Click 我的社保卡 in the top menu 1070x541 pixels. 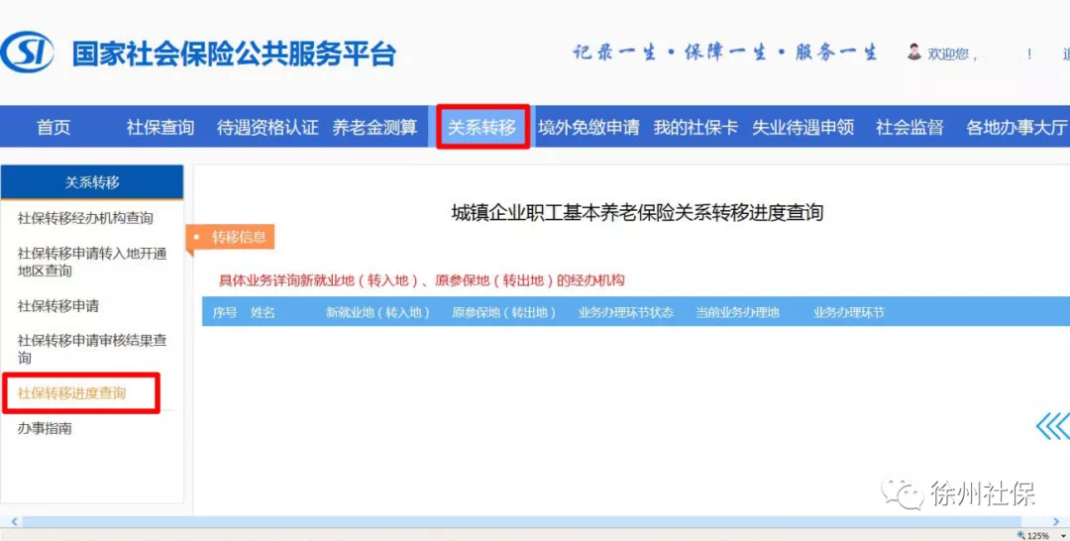[695, 127]
